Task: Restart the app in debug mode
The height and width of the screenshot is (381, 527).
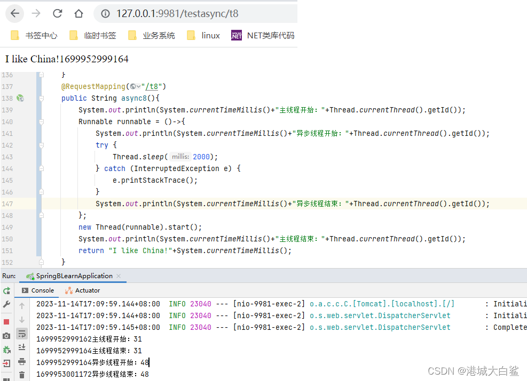Action: coord(7,349)
